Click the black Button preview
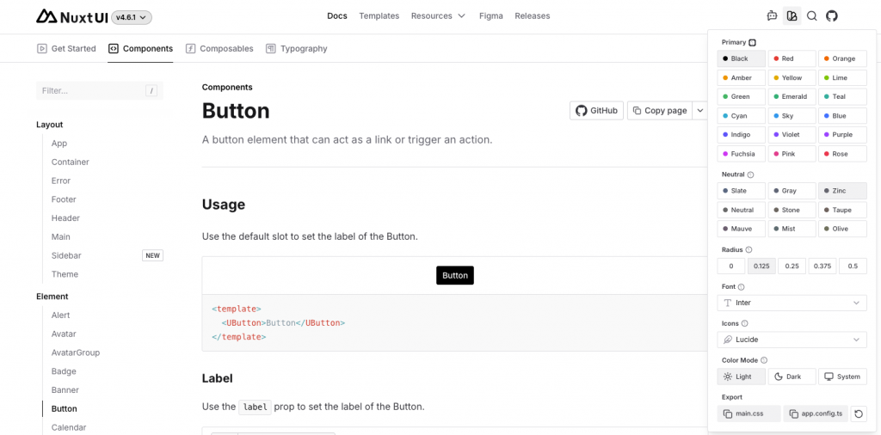 pos(454,276)
